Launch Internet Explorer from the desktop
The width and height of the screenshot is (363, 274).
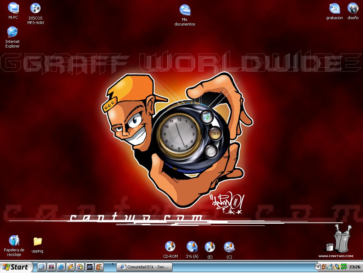coord(12,37)
